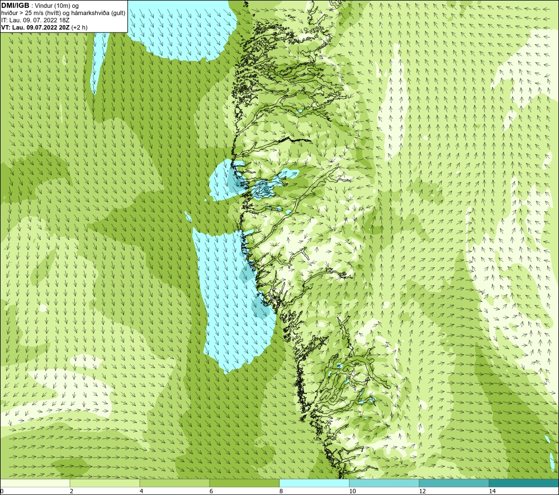Click the legend label '6'
The image size is (559, 495).
pyautogui.click(x=211, y=491)
